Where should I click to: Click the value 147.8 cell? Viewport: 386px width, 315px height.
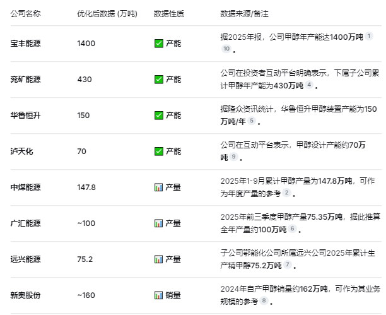(x=86, y=187)
